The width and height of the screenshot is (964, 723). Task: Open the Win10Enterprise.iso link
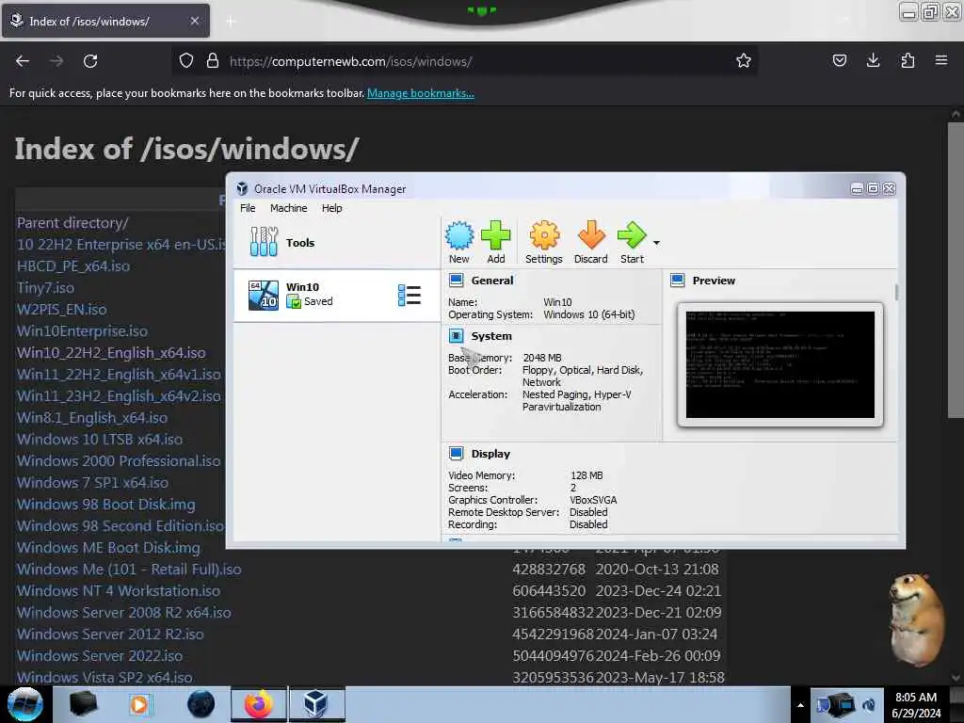coord(83,330)
